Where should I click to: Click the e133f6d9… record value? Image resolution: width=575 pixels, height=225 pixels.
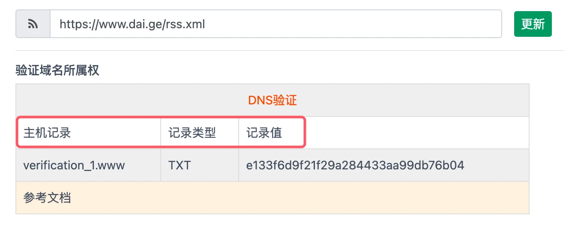click(355, 166)
